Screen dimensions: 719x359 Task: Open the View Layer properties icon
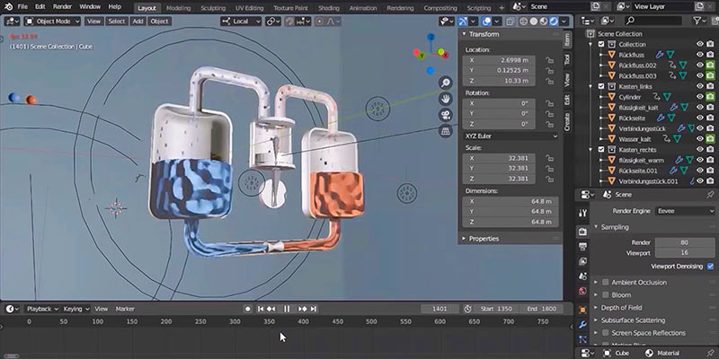pyautogui.click(x=582, y=261)
